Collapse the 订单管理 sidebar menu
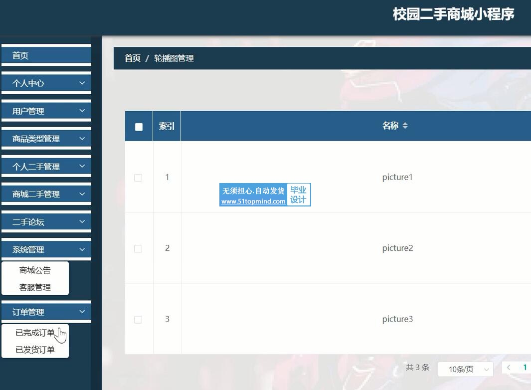531x390 pixels. pyautogui.click(x=46, y=312)
